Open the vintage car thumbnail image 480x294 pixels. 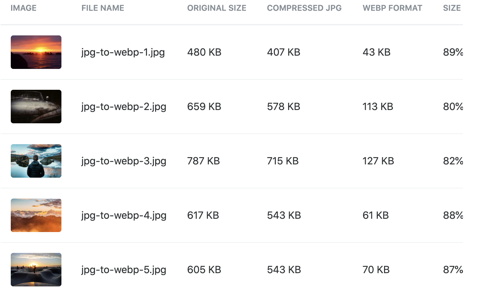tap(36, 107)
